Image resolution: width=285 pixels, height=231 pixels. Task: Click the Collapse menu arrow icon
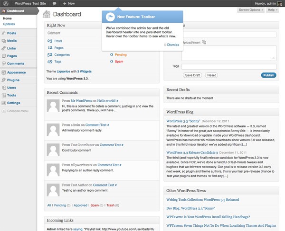[4, 111]
